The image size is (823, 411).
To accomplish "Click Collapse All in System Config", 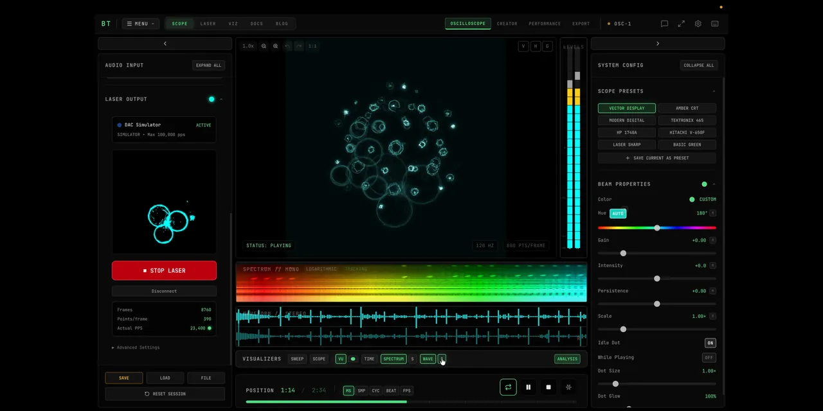I will 699,66.
